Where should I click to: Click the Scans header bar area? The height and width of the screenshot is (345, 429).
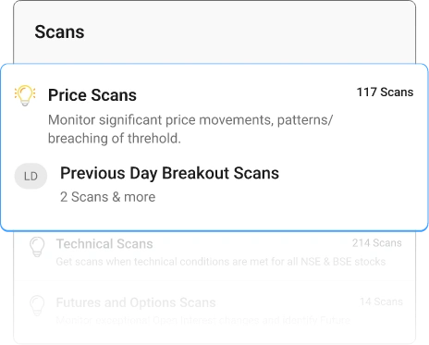tap(214, 32)
